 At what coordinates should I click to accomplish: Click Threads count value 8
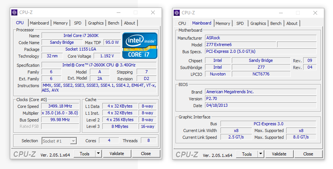[x=148, y=140]
